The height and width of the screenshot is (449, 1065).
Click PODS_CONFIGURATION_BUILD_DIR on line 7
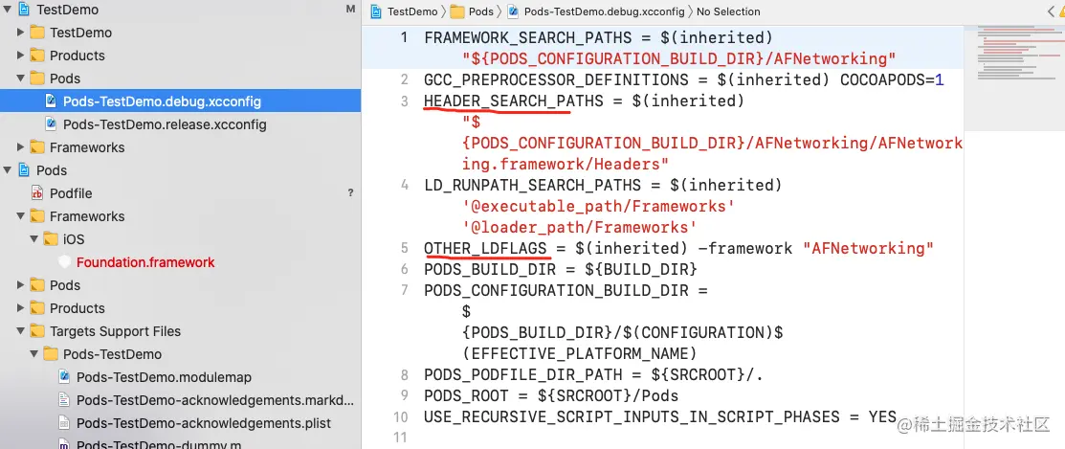(556, 291)
